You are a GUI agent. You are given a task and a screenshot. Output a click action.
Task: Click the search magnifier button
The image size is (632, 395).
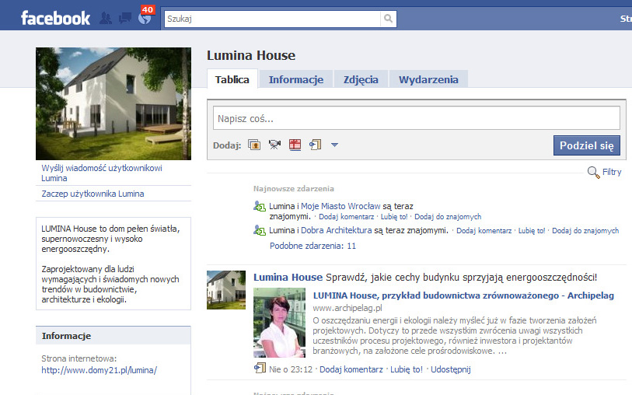click(x=388, y=19)
